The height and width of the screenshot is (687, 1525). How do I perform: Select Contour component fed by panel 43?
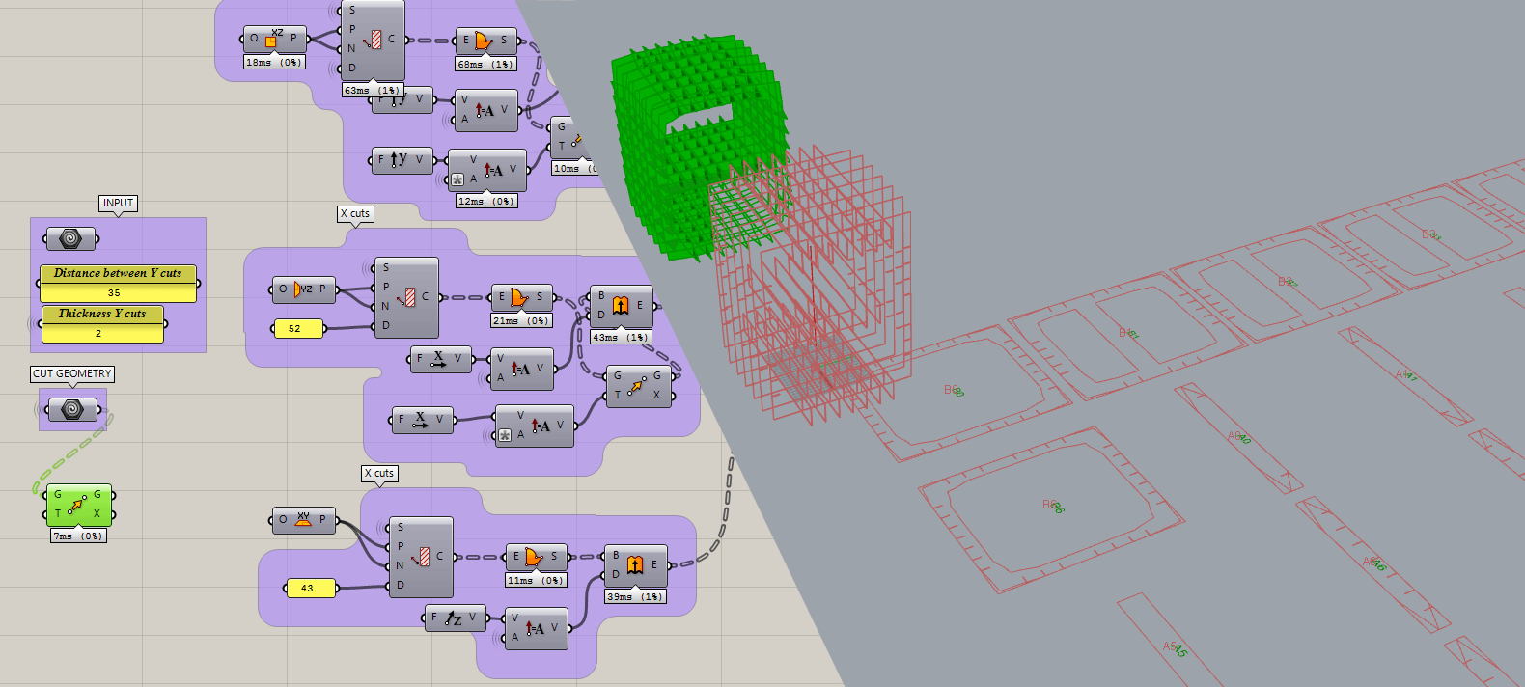[x=420, y=557]
